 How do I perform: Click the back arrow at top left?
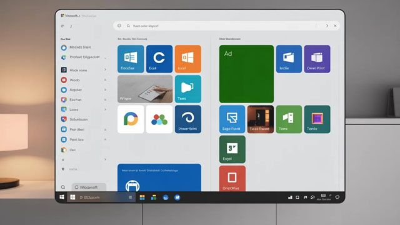click(62, 26)
